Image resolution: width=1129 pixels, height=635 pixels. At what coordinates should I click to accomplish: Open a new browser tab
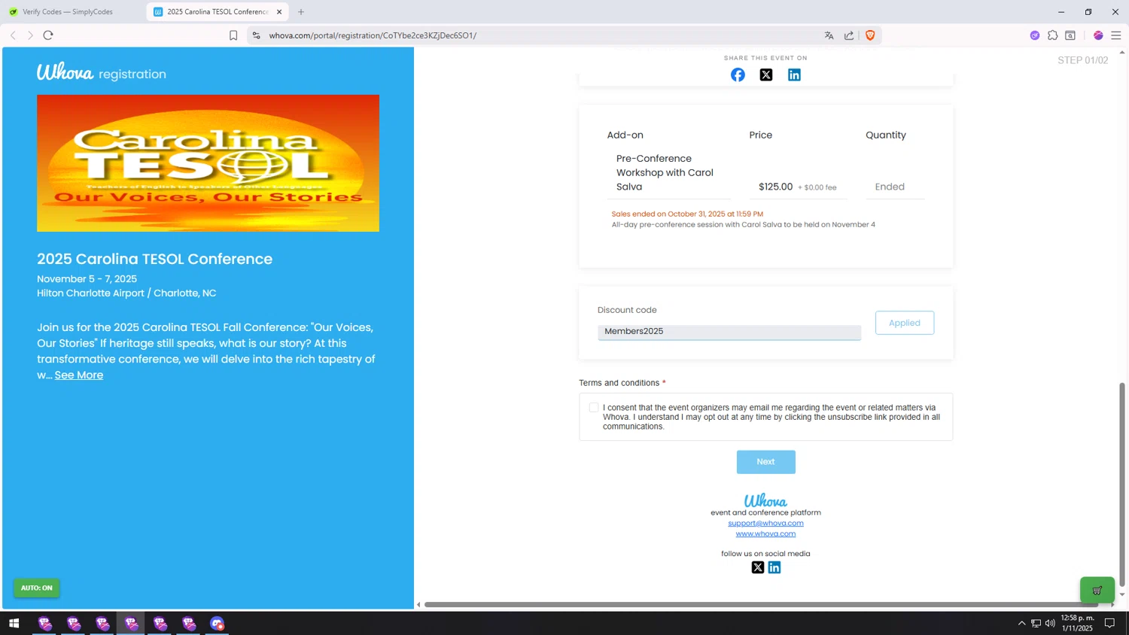click(301, 12)
